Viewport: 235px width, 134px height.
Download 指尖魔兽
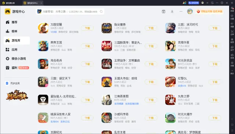(151, 28)
